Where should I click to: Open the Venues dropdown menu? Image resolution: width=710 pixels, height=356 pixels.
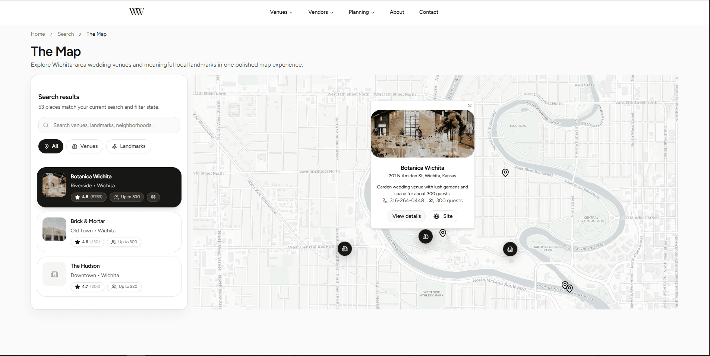281,12
